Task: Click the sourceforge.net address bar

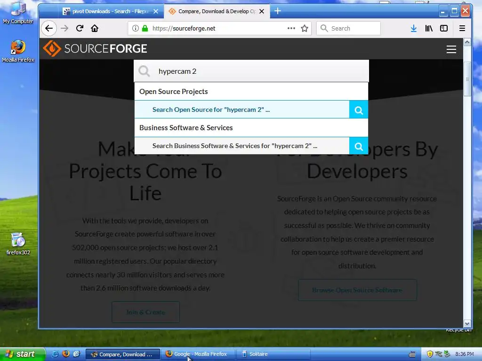Action: [x=218, y=29]
